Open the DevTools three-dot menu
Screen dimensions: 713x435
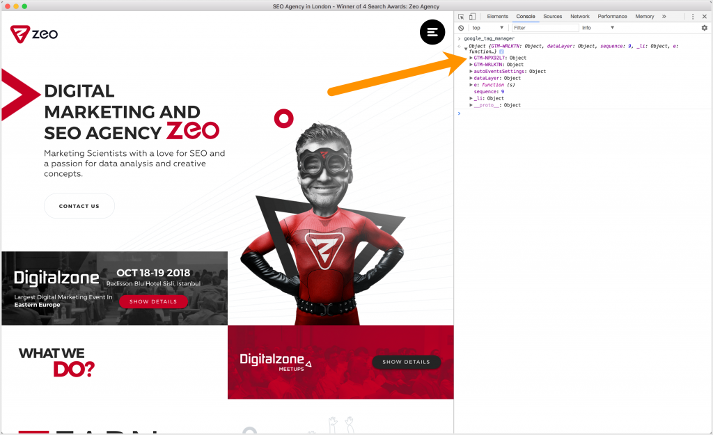pos(693,17)
